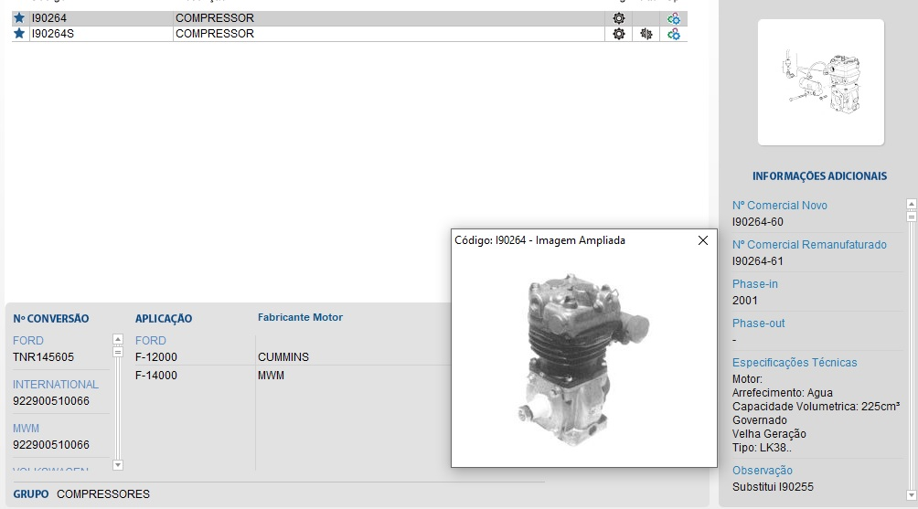Open the compressor diagram thumbnail
The width and height of the screenshot is (918, 509).
[820, 82]
